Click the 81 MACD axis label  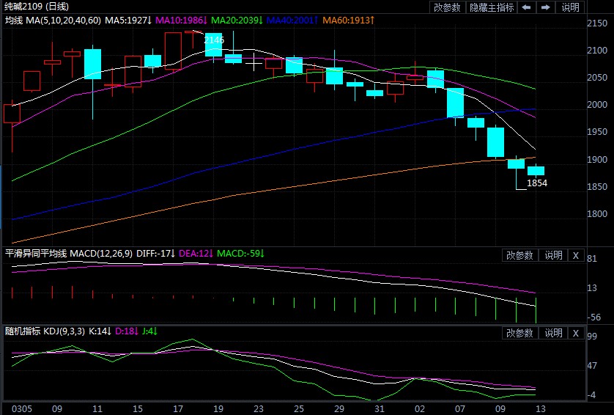pos(592,259)
